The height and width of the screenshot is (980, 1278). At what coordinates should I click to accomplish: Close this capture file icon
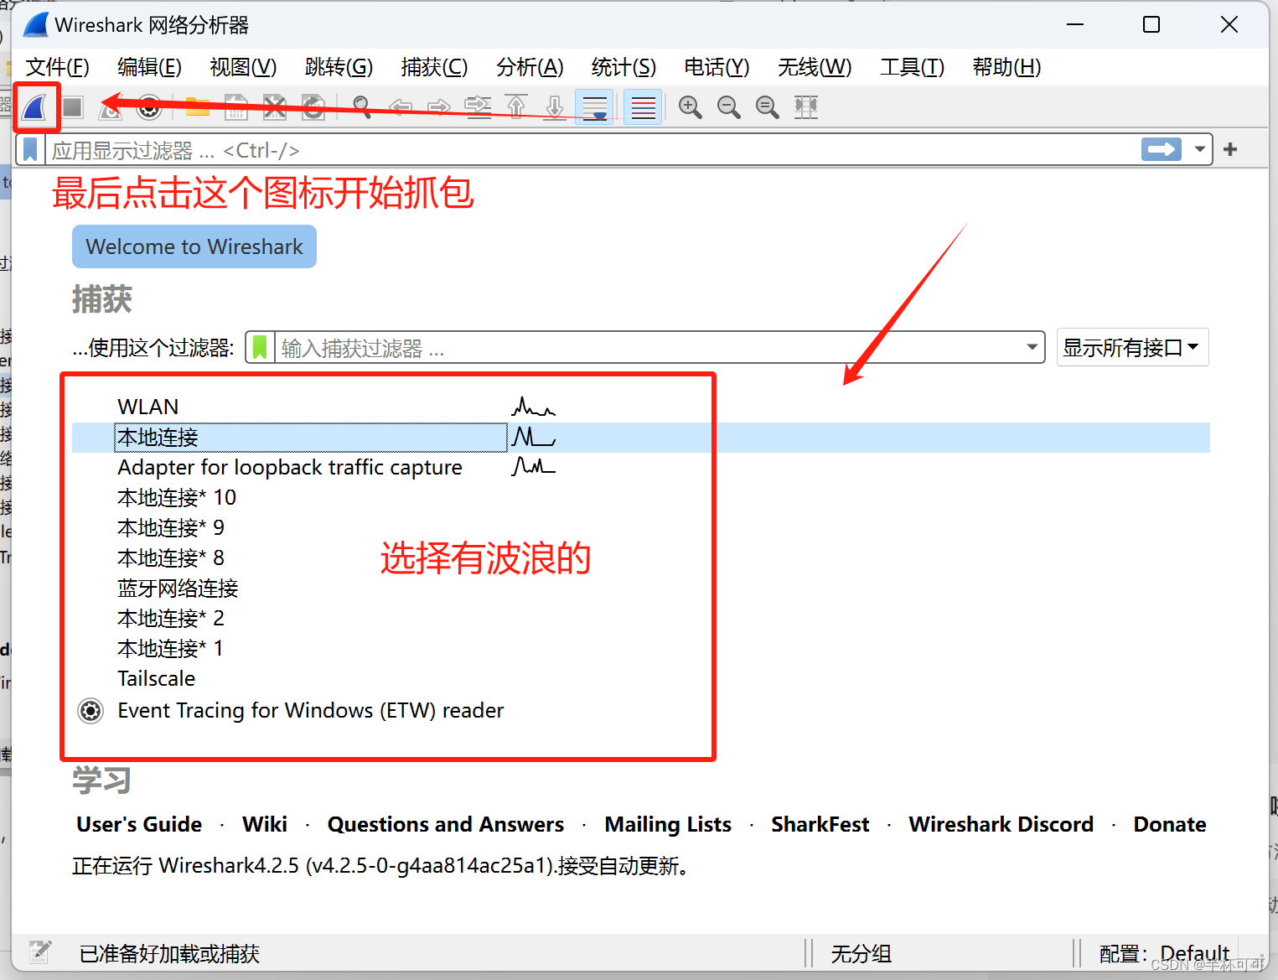pos(275,107)
